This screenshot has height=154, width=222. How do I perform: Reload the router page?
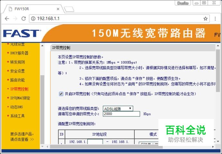[24, 19]
